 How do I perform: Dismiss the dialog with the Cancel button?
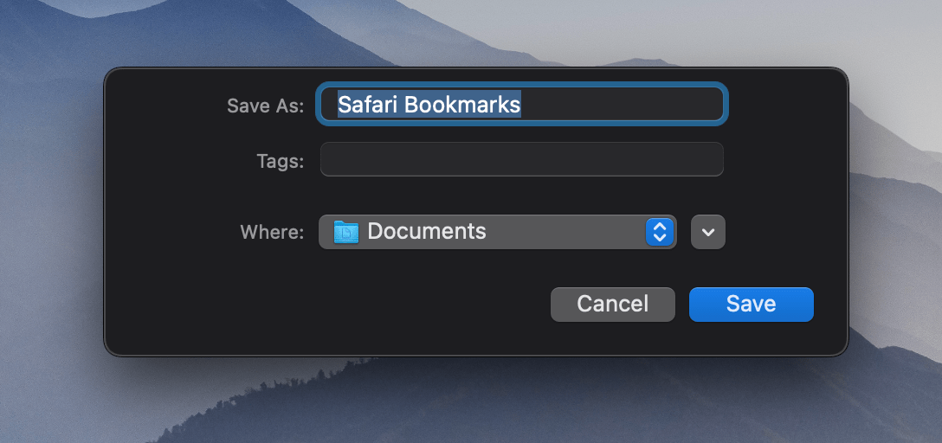click(x=612, y=304)
